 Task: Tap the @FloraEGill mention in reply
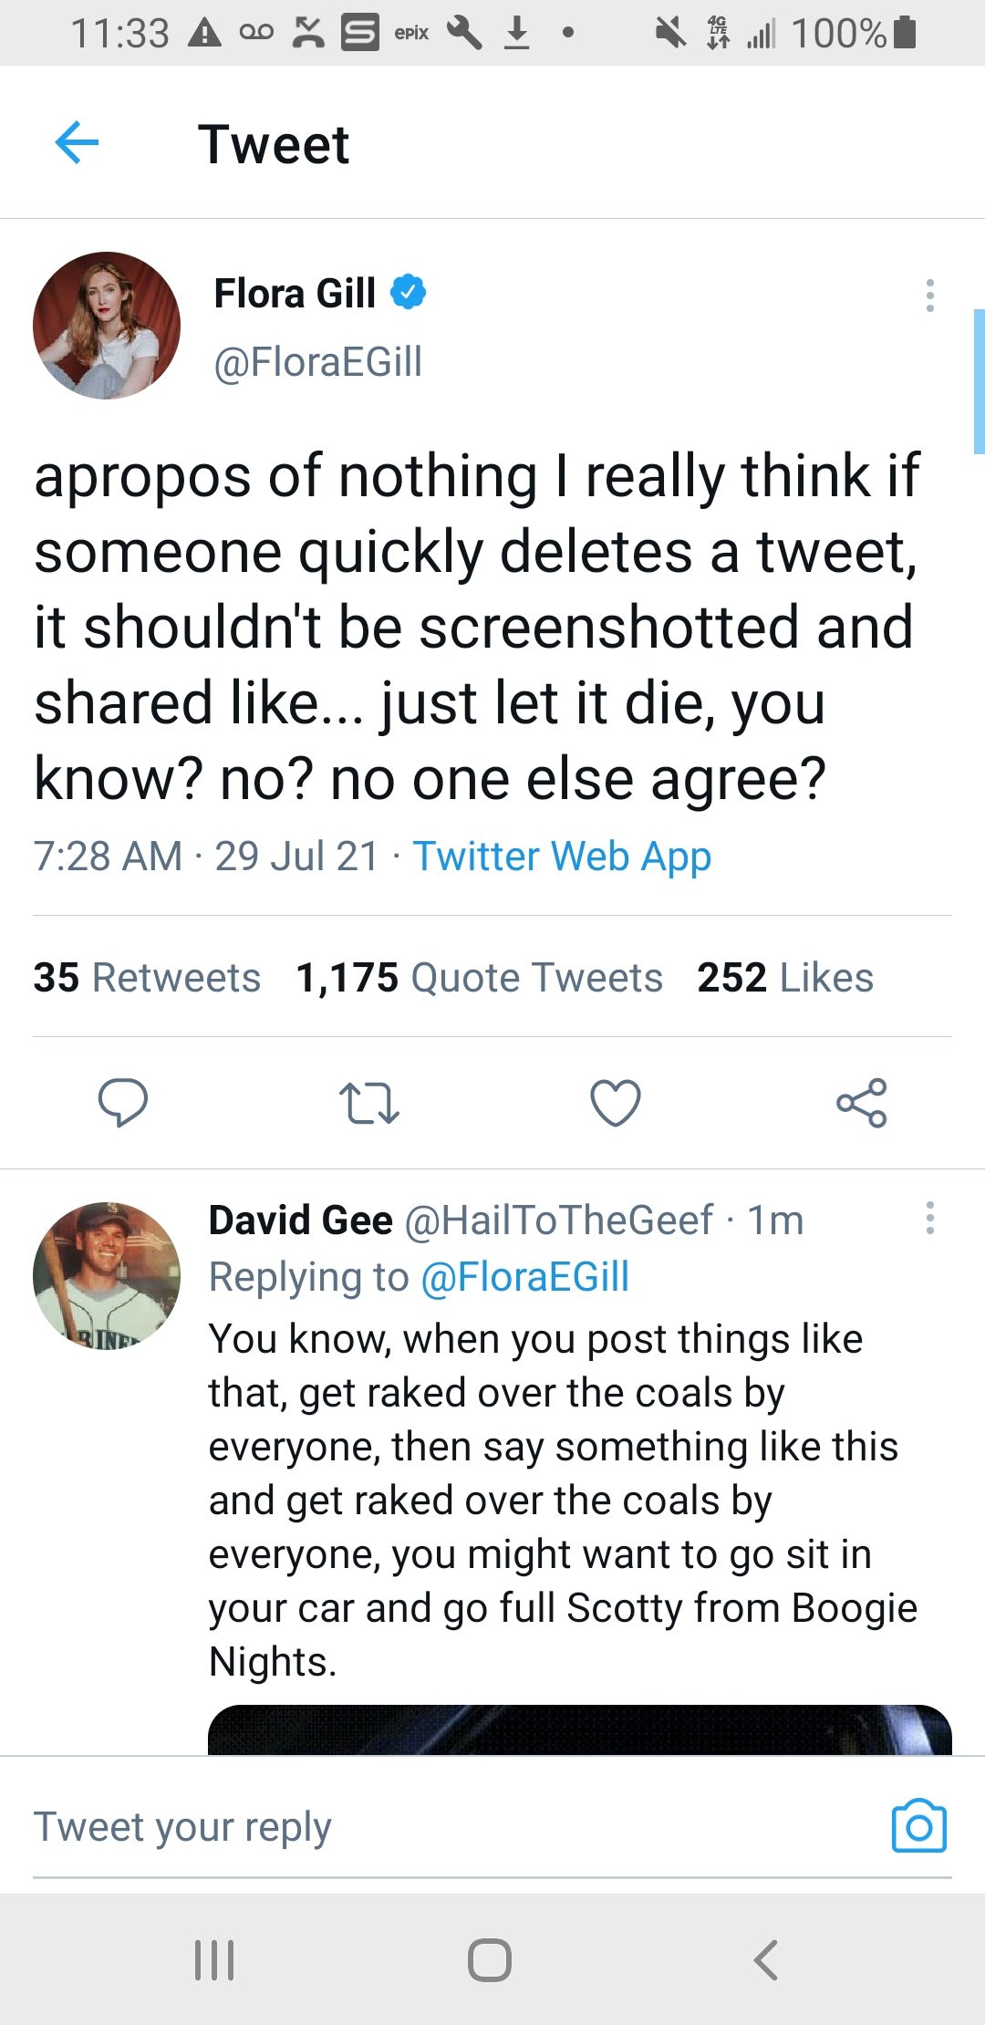click(x=525, y=1277)
